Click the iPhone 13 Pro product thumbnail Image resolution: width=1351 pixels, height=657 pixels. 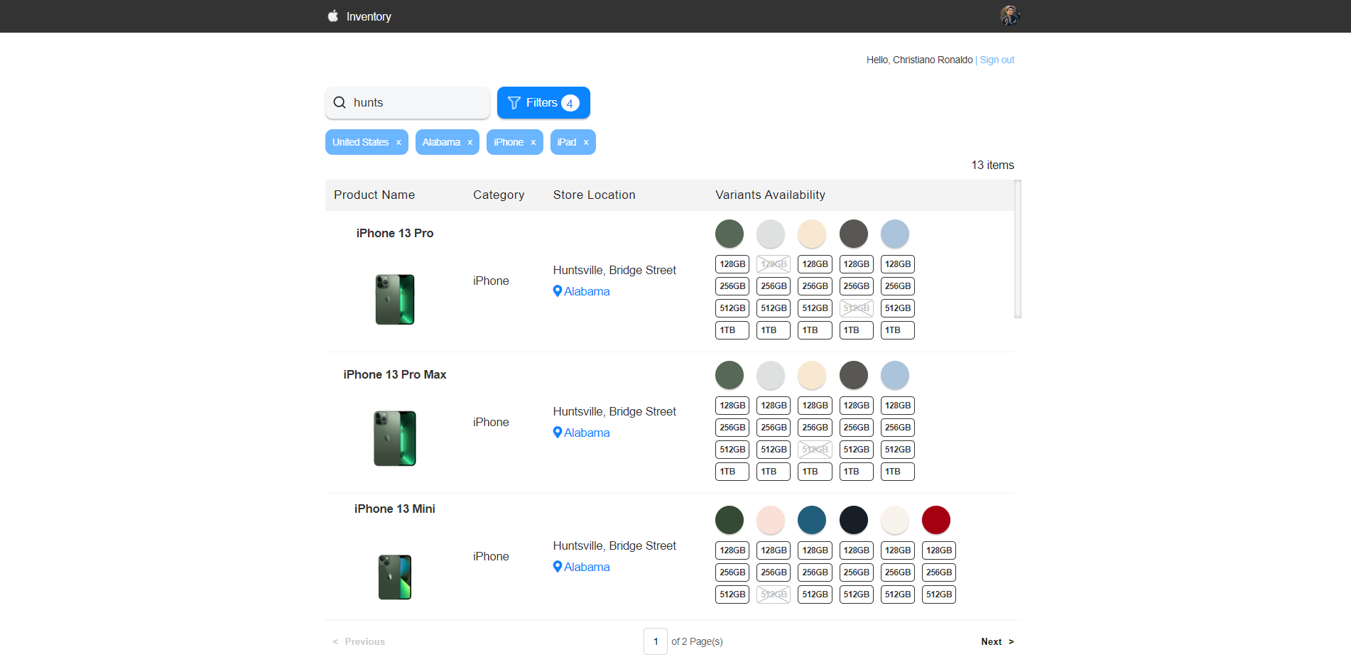click(x=395, y=300)
